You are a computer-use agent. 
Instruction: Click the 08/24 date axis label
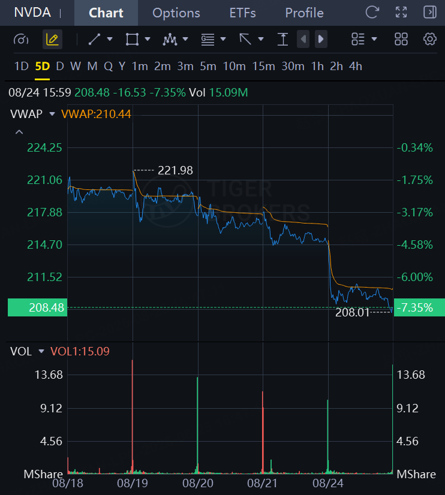[328, 484]
